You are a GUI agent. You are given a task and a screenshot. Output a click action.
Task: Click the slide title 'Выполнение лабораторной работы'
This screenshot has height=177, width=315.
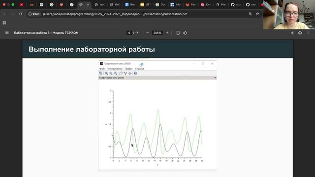coord(92,49)
